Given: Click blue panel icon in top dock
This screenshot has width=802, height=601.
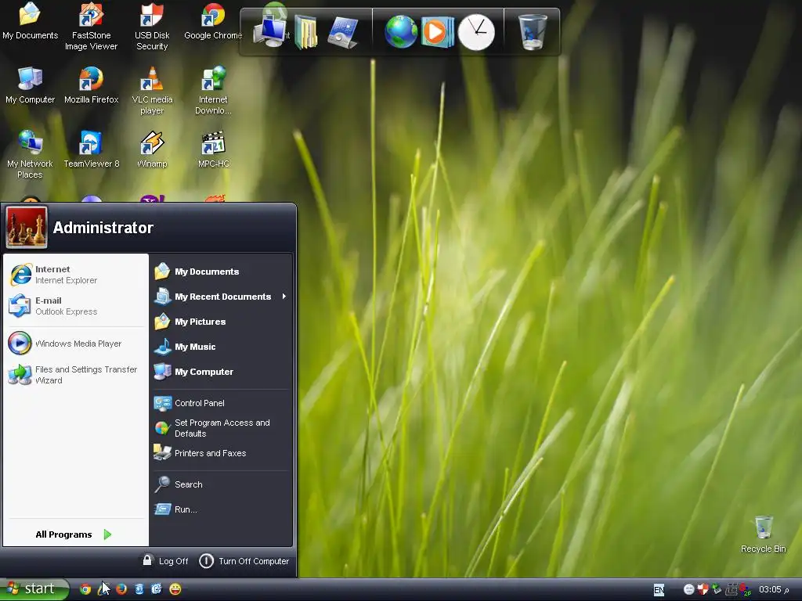Looking at the screenshot, I should click(343, 32).
